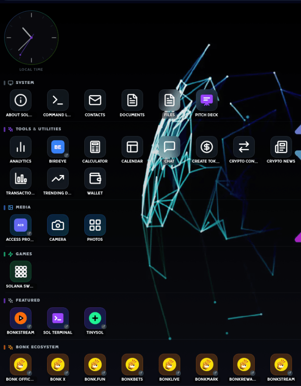Open the Crypto News app

point(281,147)
